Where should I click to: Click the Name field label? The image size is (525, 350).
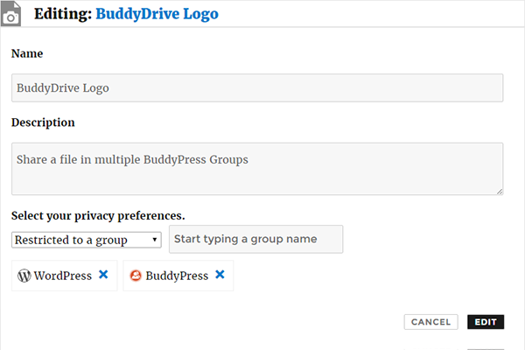pyautogui.click(x=27, y=53)
